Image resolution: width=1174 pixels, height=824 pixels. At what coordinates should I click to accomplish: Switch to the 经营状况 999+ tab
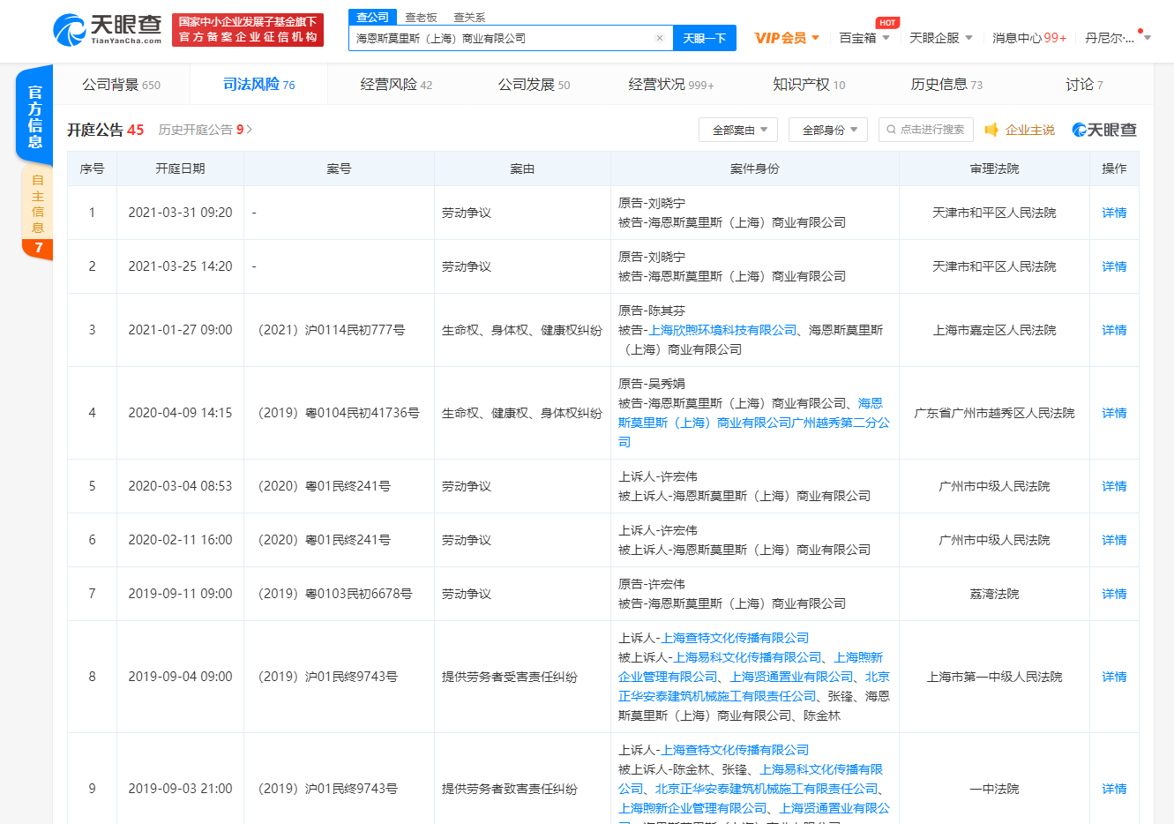click(x=671, y=85)
